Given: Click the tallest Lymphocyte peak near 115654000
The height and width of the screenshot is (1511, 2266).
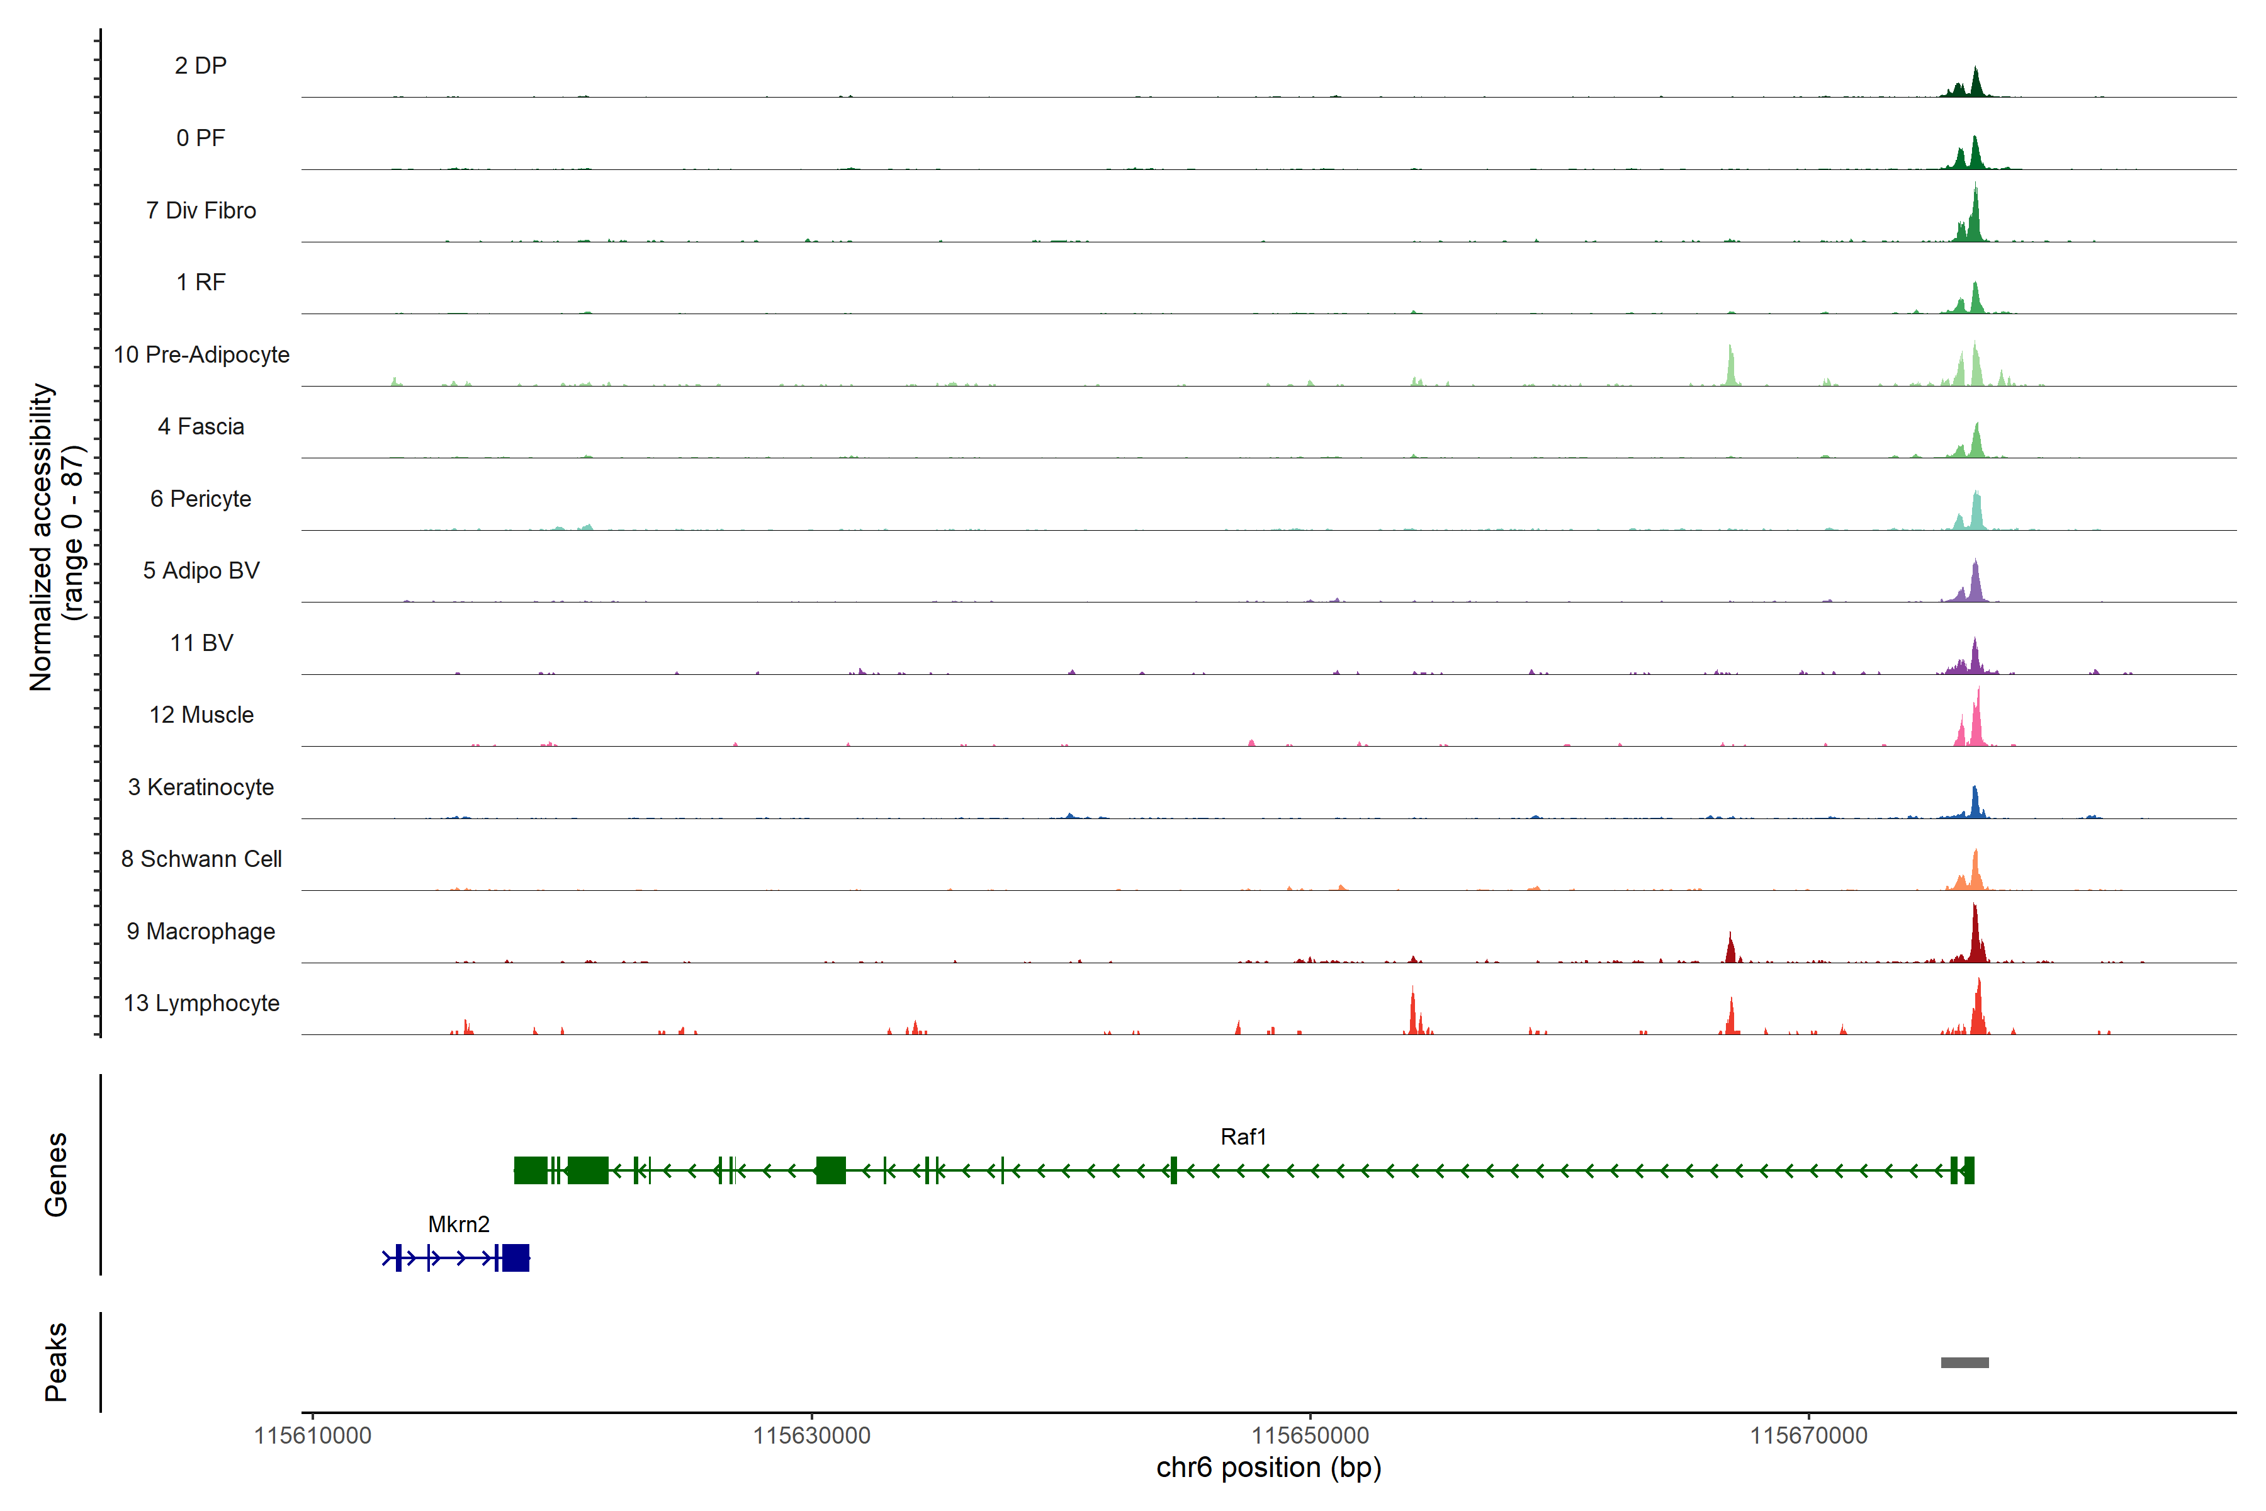Looking at the screenshot, I should coord(1412,1012).
